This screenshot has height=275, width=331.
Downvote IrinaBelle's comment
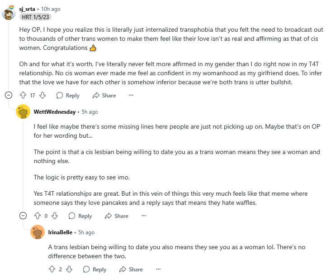click(69, 269)
